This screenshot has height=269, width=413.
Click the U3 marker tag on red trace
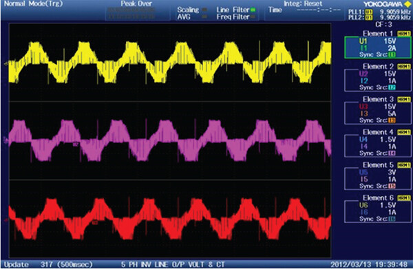click(95, 223)
